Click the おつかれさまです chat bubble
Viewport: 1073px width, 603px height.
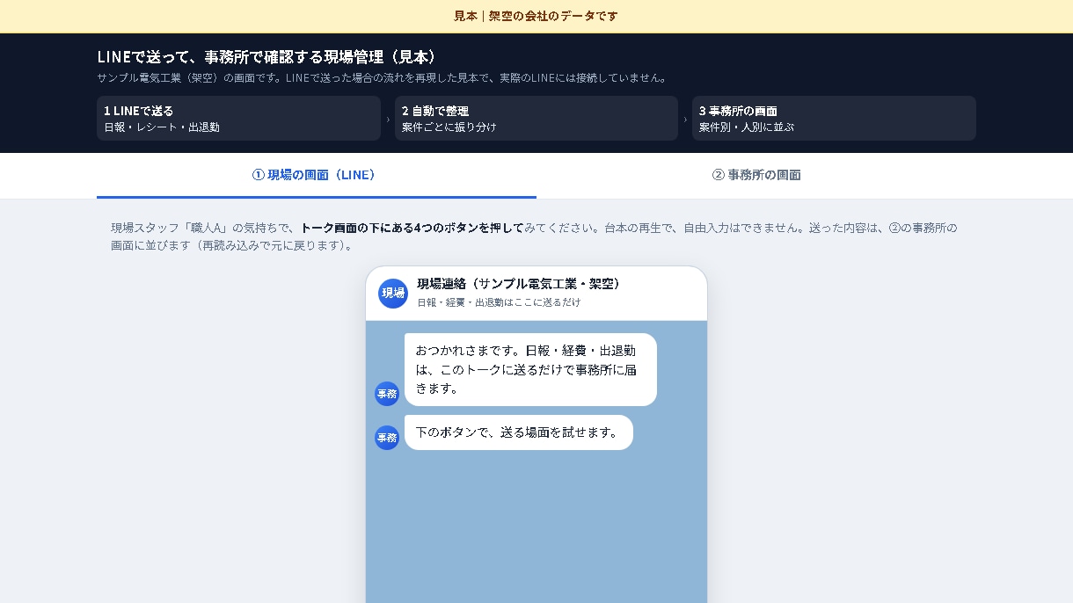point(530,369)
